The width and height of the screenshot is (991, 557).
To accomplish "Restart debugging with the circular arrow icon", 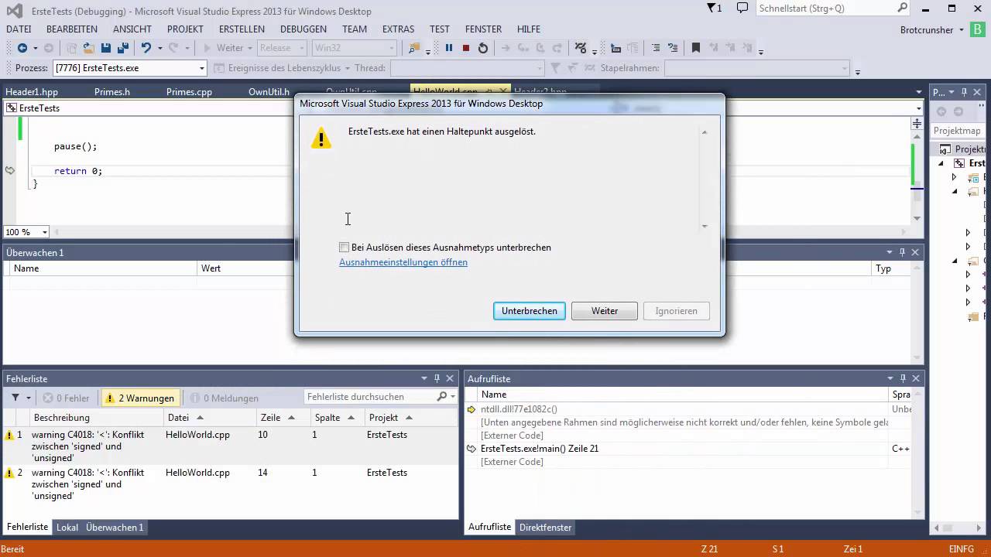I will click(483, 48).
